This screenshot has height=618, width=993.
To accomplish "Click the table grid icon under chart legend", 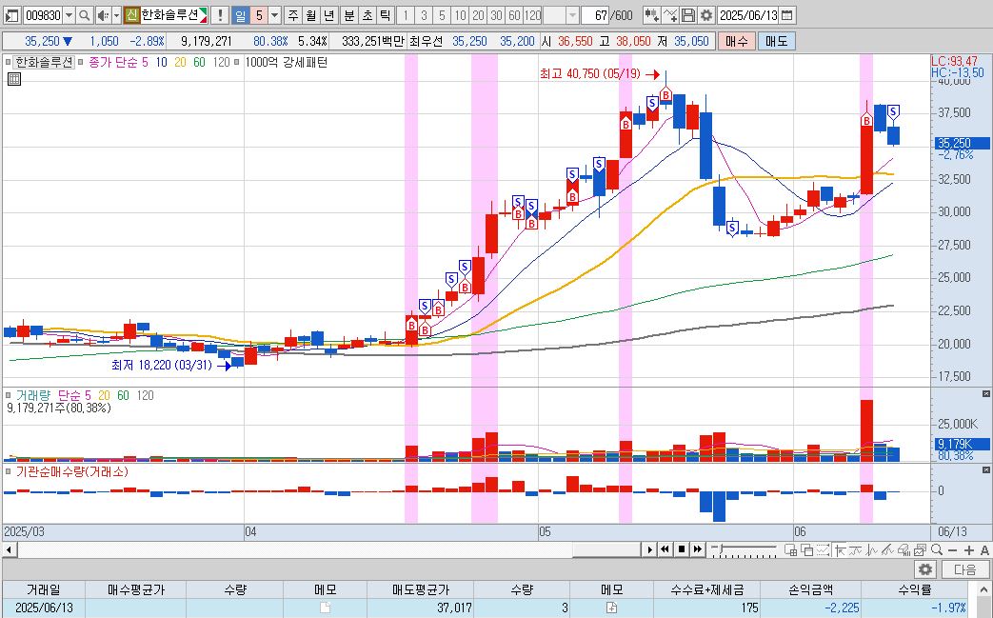I will (14, 79).
